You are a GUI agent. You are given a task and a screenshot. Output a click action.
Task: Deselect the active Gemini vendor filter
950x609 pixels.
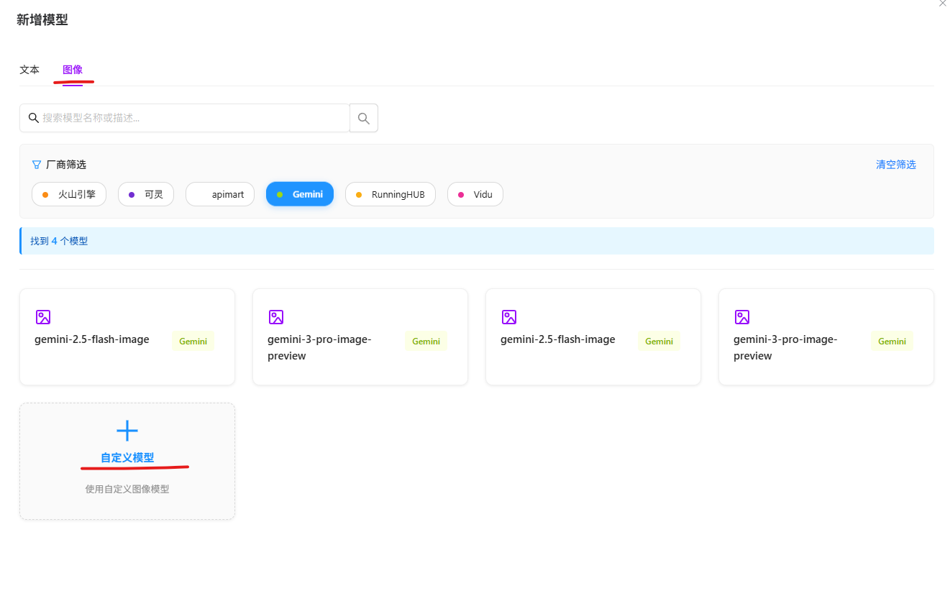pyautogui.click(x=300, y=194)
